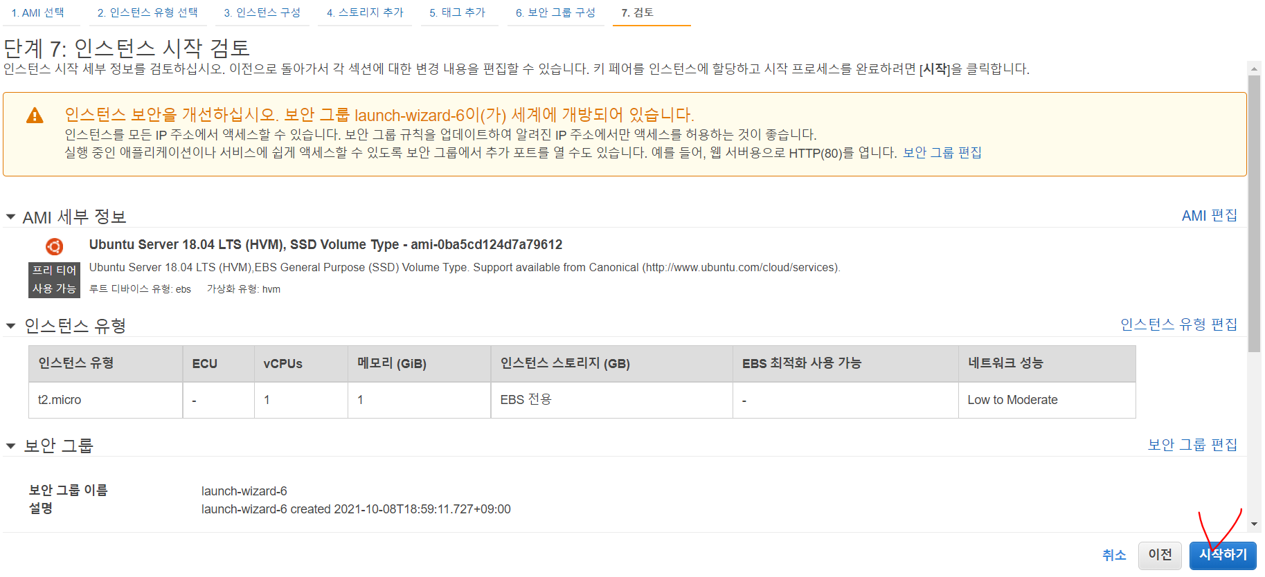1265x577 pixels.
Task: Collapse the 인스턴스 유형 section
Action: [10, 326]
